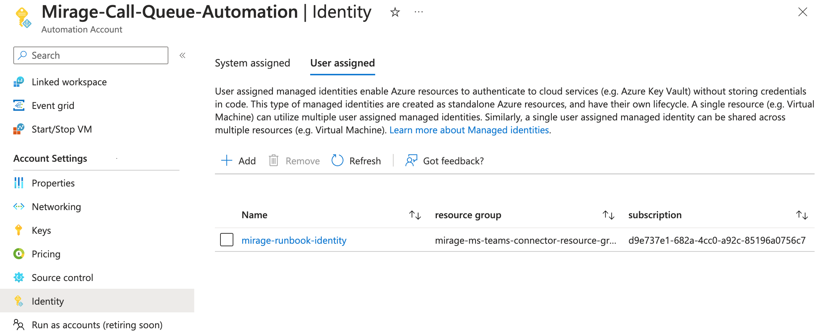829x336 pixels.
Task: Click the Remove button label
Action: pos(303,161)
